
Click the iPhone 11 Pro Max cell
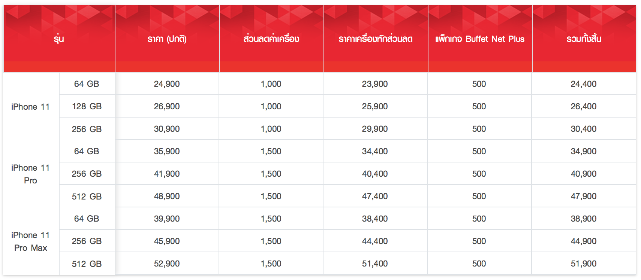[x=31, y=241]
